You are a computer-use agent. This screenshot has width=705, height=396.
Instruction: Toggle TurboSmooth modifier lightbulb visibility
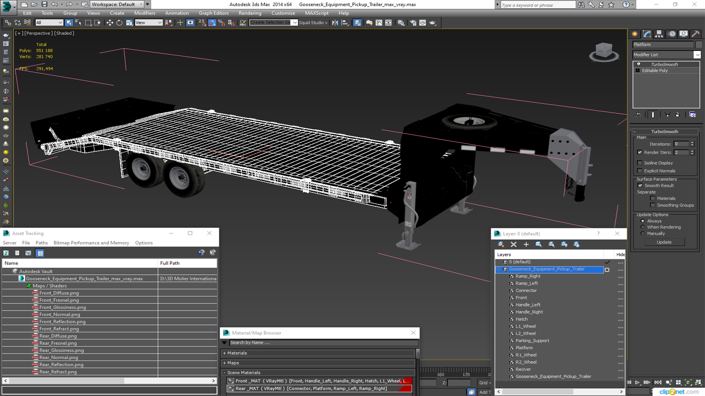point(639,65)
